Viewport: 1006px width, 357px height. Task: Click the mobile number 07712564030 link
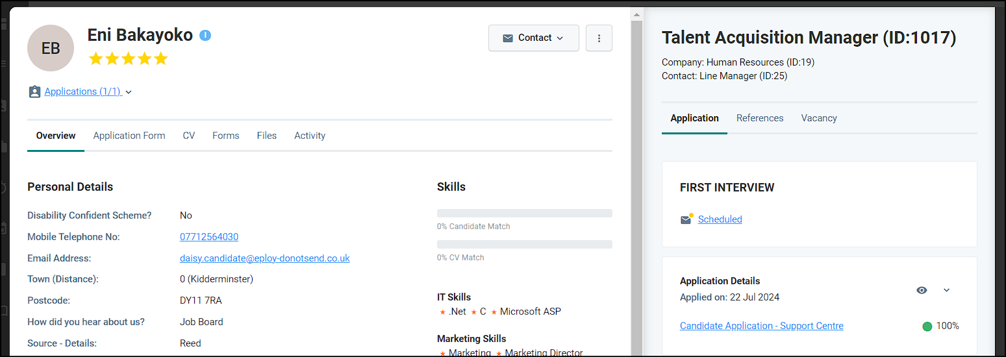[209, 237]
